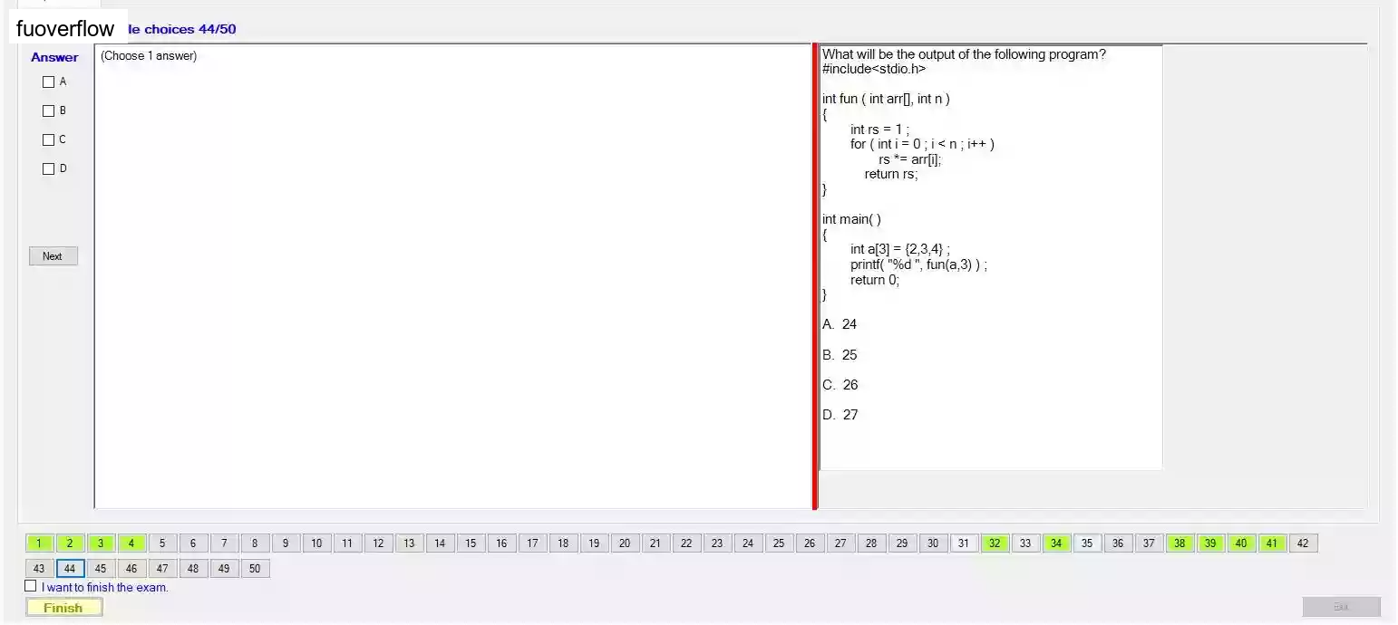Screen dimensions: 1398x625
Task: Go to question 36
Action: [1118, 543]
